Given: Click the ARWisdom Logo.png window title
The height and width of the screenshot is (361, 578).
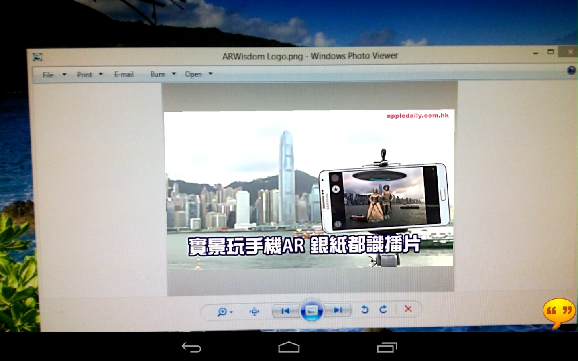Looking at the screenshot, I should pyautogui.click(x=310, y=56).
